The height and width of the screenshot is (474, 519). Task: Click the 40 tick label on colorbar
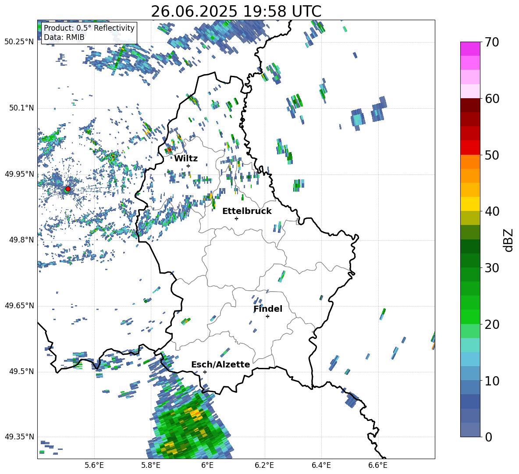coord(492,211)
